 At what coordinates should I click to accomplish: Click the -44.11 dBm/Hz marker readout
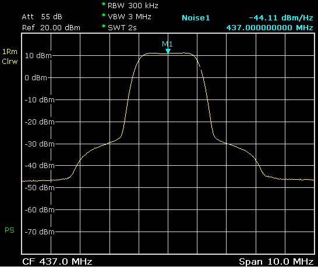point(281,18)
